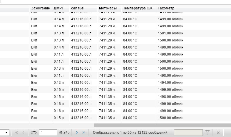The width and height of the screenshot is (231, 137).
Task: Click the Температура ОЖ column header
Action: pyautogui.click(x=138, y=8)
